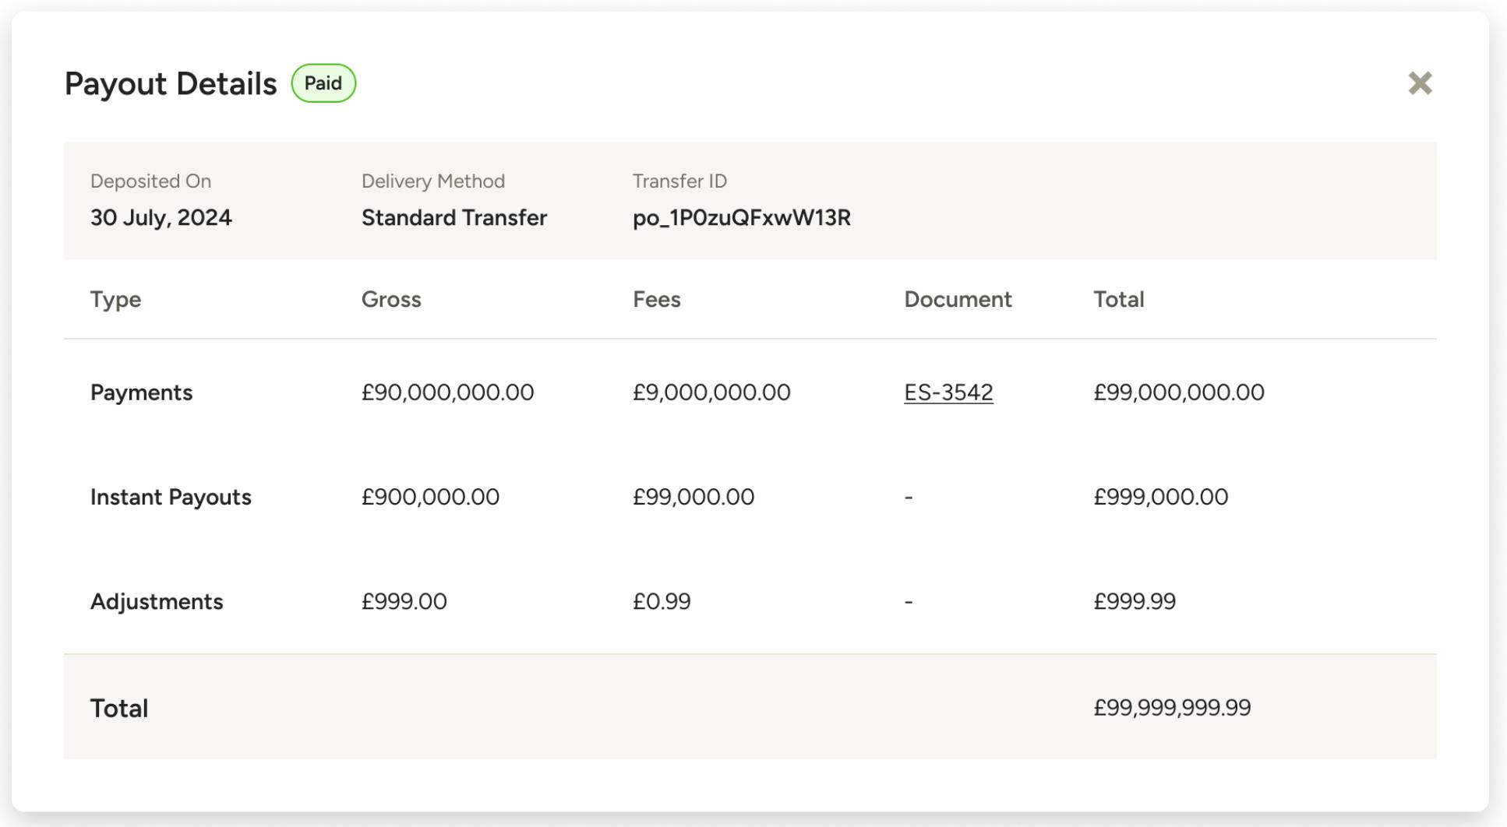
Task: Select the Adjustments fee £0.99
Action: tap(662, 601)
